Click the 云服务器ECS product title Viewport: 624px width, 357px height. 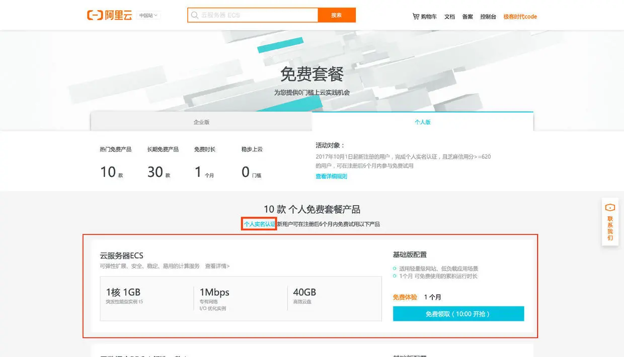(121, 255)
